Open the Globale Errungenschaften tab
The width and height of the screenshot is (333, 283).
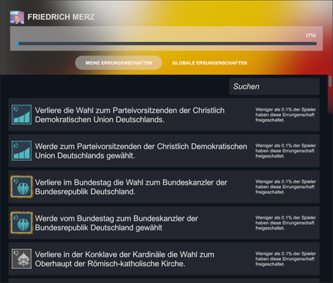(209, 63)
